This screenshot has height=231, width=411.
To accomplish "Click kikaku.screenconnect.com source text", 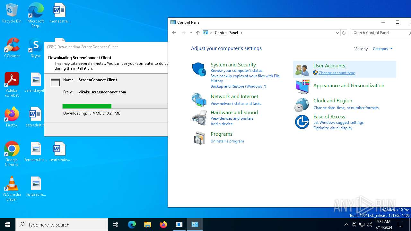I will 102,92.
